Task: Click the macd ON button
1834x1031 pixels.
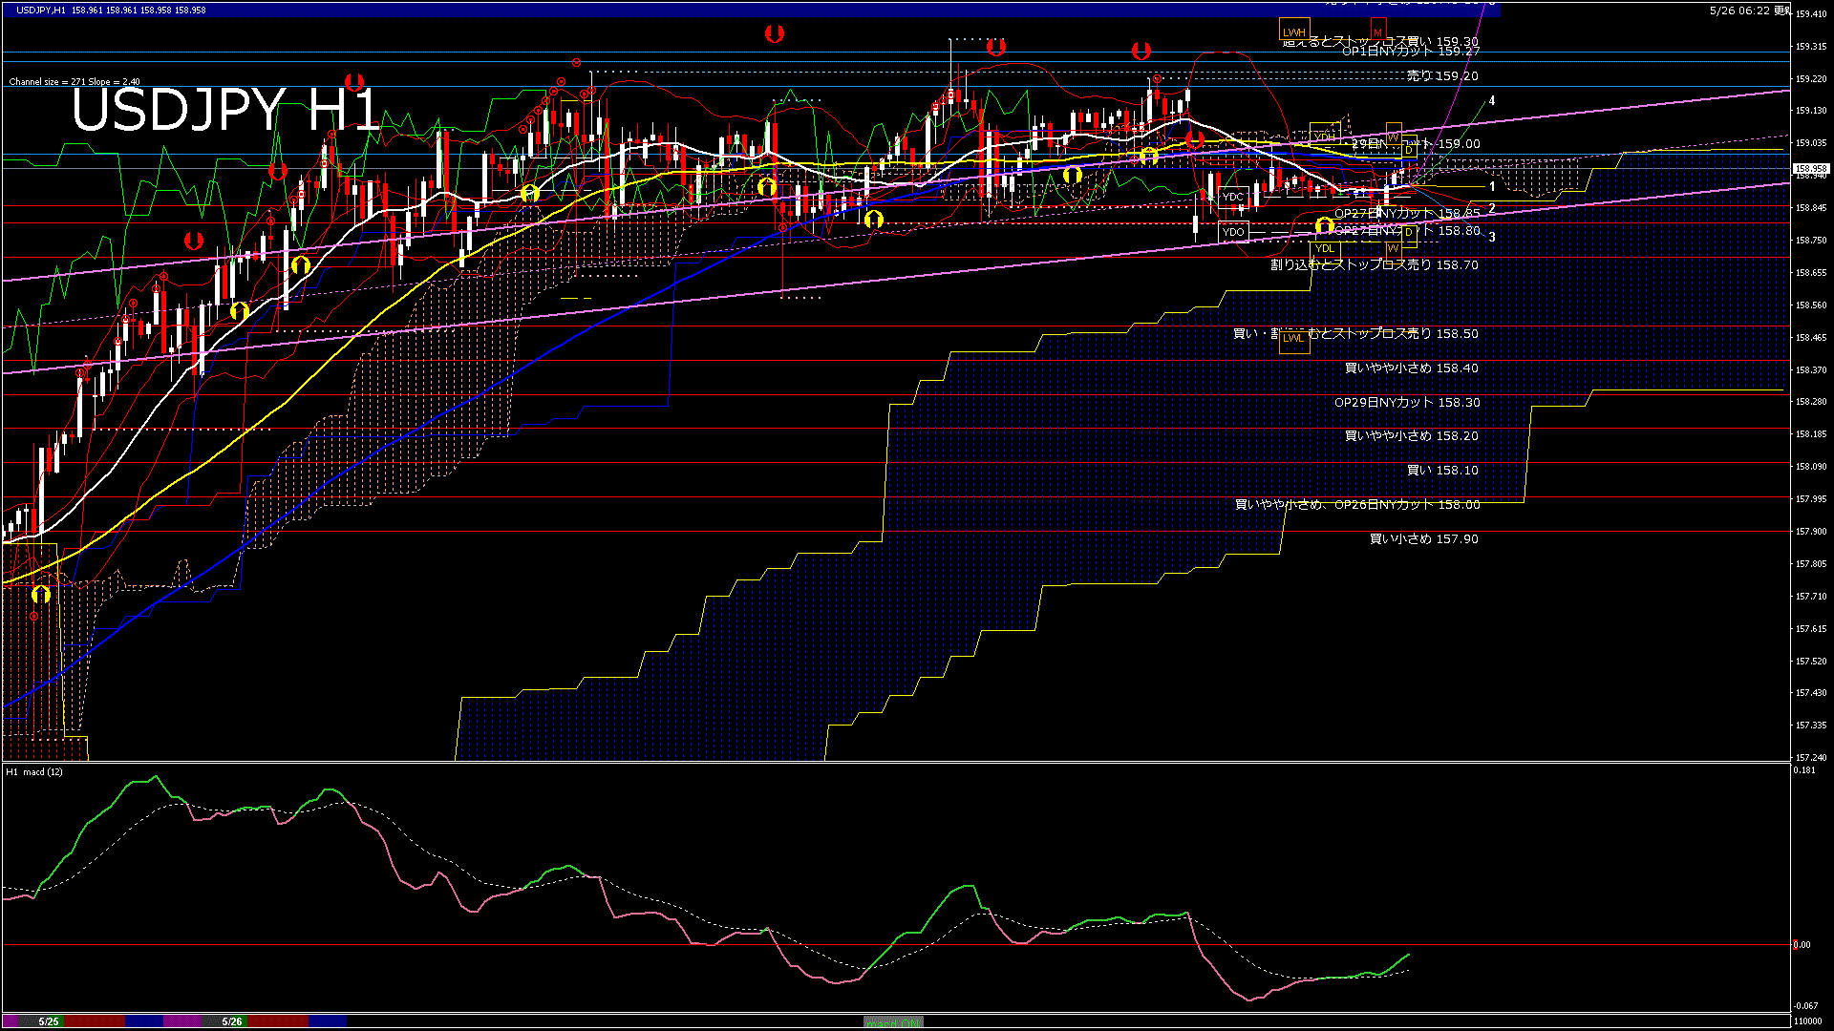Action: pos(893,1022)
